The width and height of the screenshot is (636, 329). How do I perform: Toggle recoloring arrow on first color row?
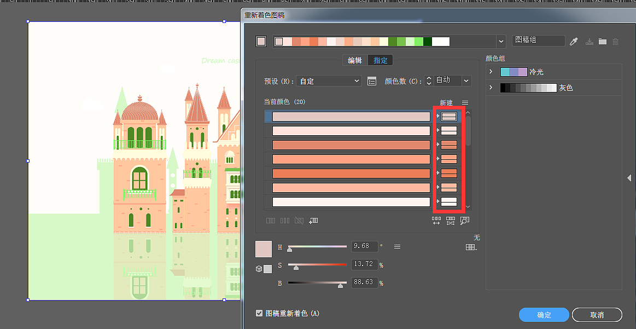pyautogui.click(x=437, y=116)
